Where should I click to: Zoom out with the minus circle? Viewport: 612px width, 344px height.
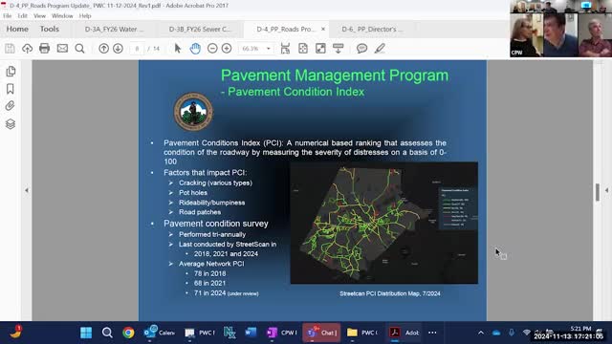[x=212, y=49]
